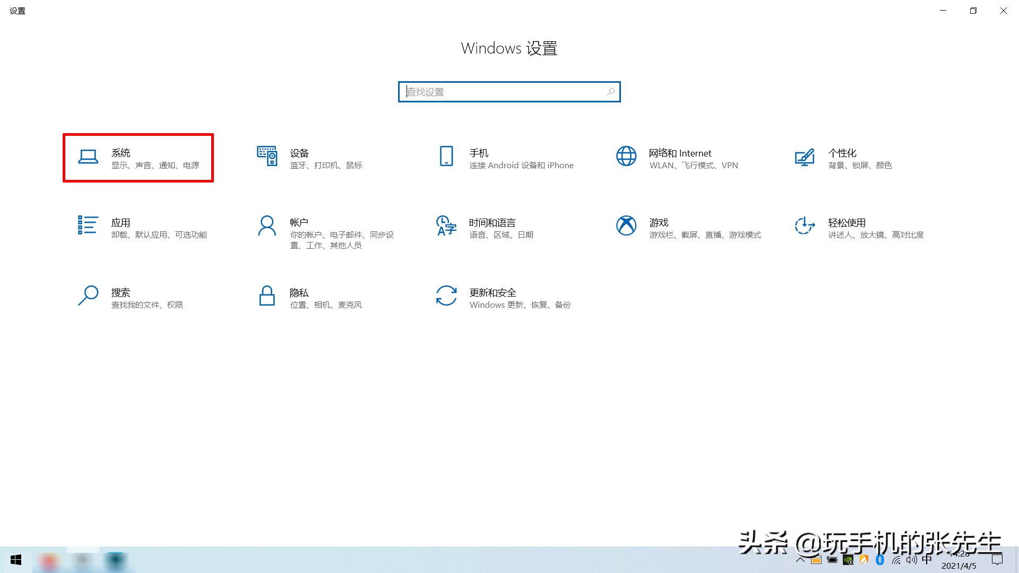The height and width of the screenshot is (573, 1019).
Task: Select the 帐户 title text
Action: coord(299,222)
